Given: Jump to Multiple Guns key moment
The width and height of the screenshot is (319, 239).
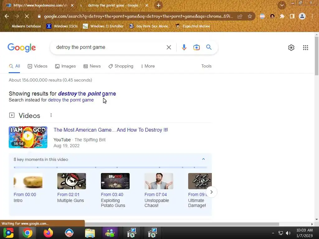Looking at the screenshot, I should point(71,188).
